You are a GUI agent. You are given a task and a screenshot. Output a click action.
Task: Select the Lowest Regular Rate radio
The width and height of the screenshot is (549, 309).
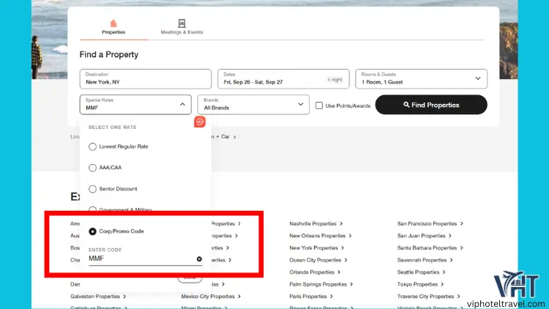coord(92,146)
